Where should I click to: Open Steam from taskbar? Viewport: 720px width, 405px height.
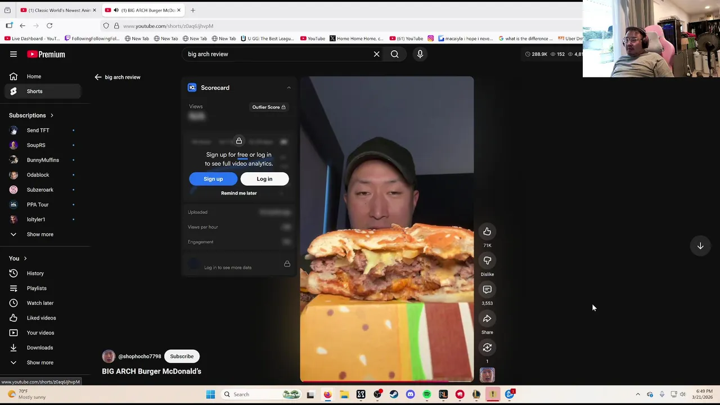tap(394, 394)
